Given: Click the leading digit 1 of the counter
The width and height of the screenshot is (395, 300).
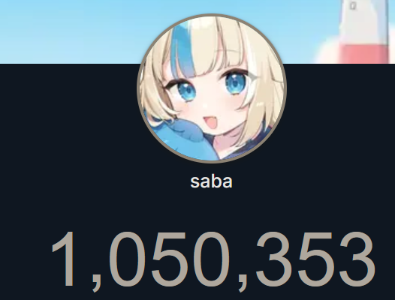Looking at the screenshot, I should (x=65, y=259).
